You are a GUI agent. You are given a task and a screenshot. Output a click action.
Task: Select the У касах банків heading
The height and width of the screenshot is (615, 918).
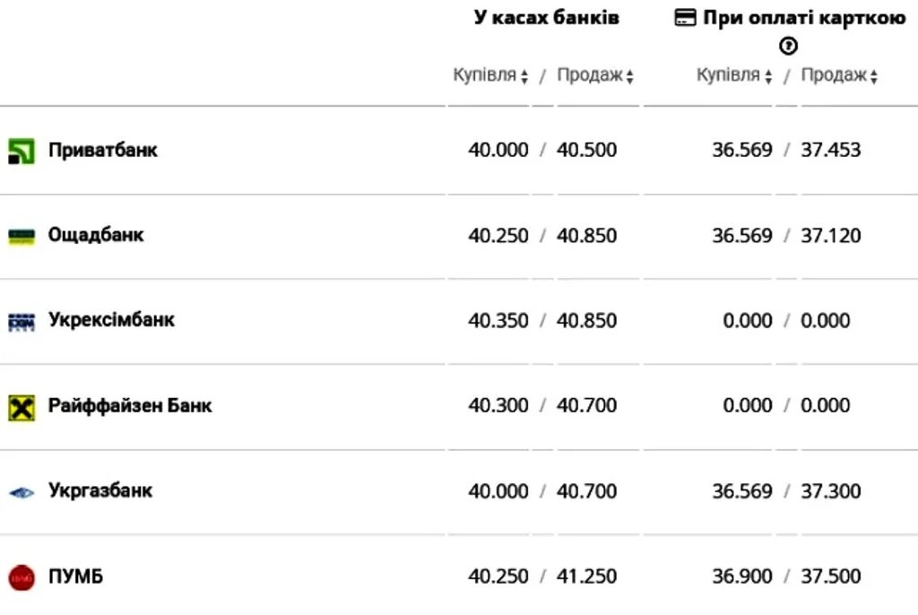(546, 18)
